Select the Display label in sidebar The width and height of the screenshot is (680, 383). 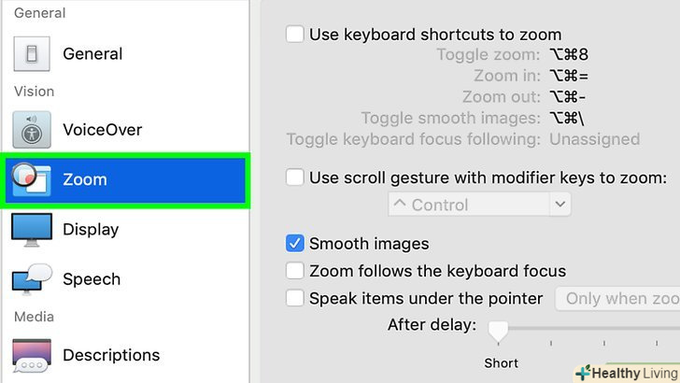[91, 230]
